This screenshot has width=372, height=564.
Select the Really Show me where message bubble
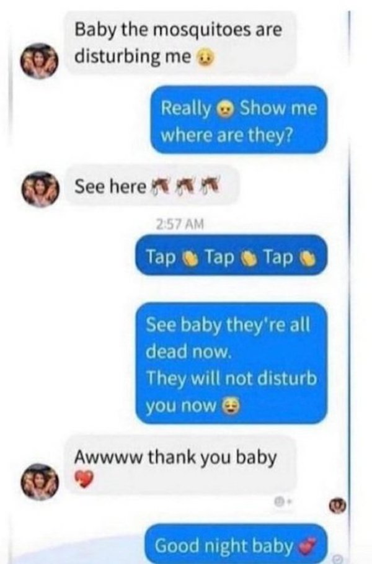point(239,120)
